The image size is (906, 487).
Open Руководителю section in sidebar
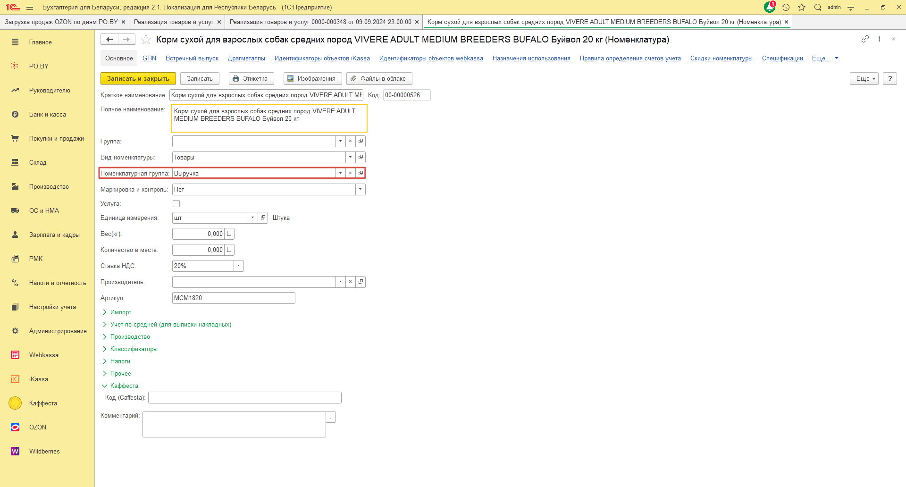(50, 90)
